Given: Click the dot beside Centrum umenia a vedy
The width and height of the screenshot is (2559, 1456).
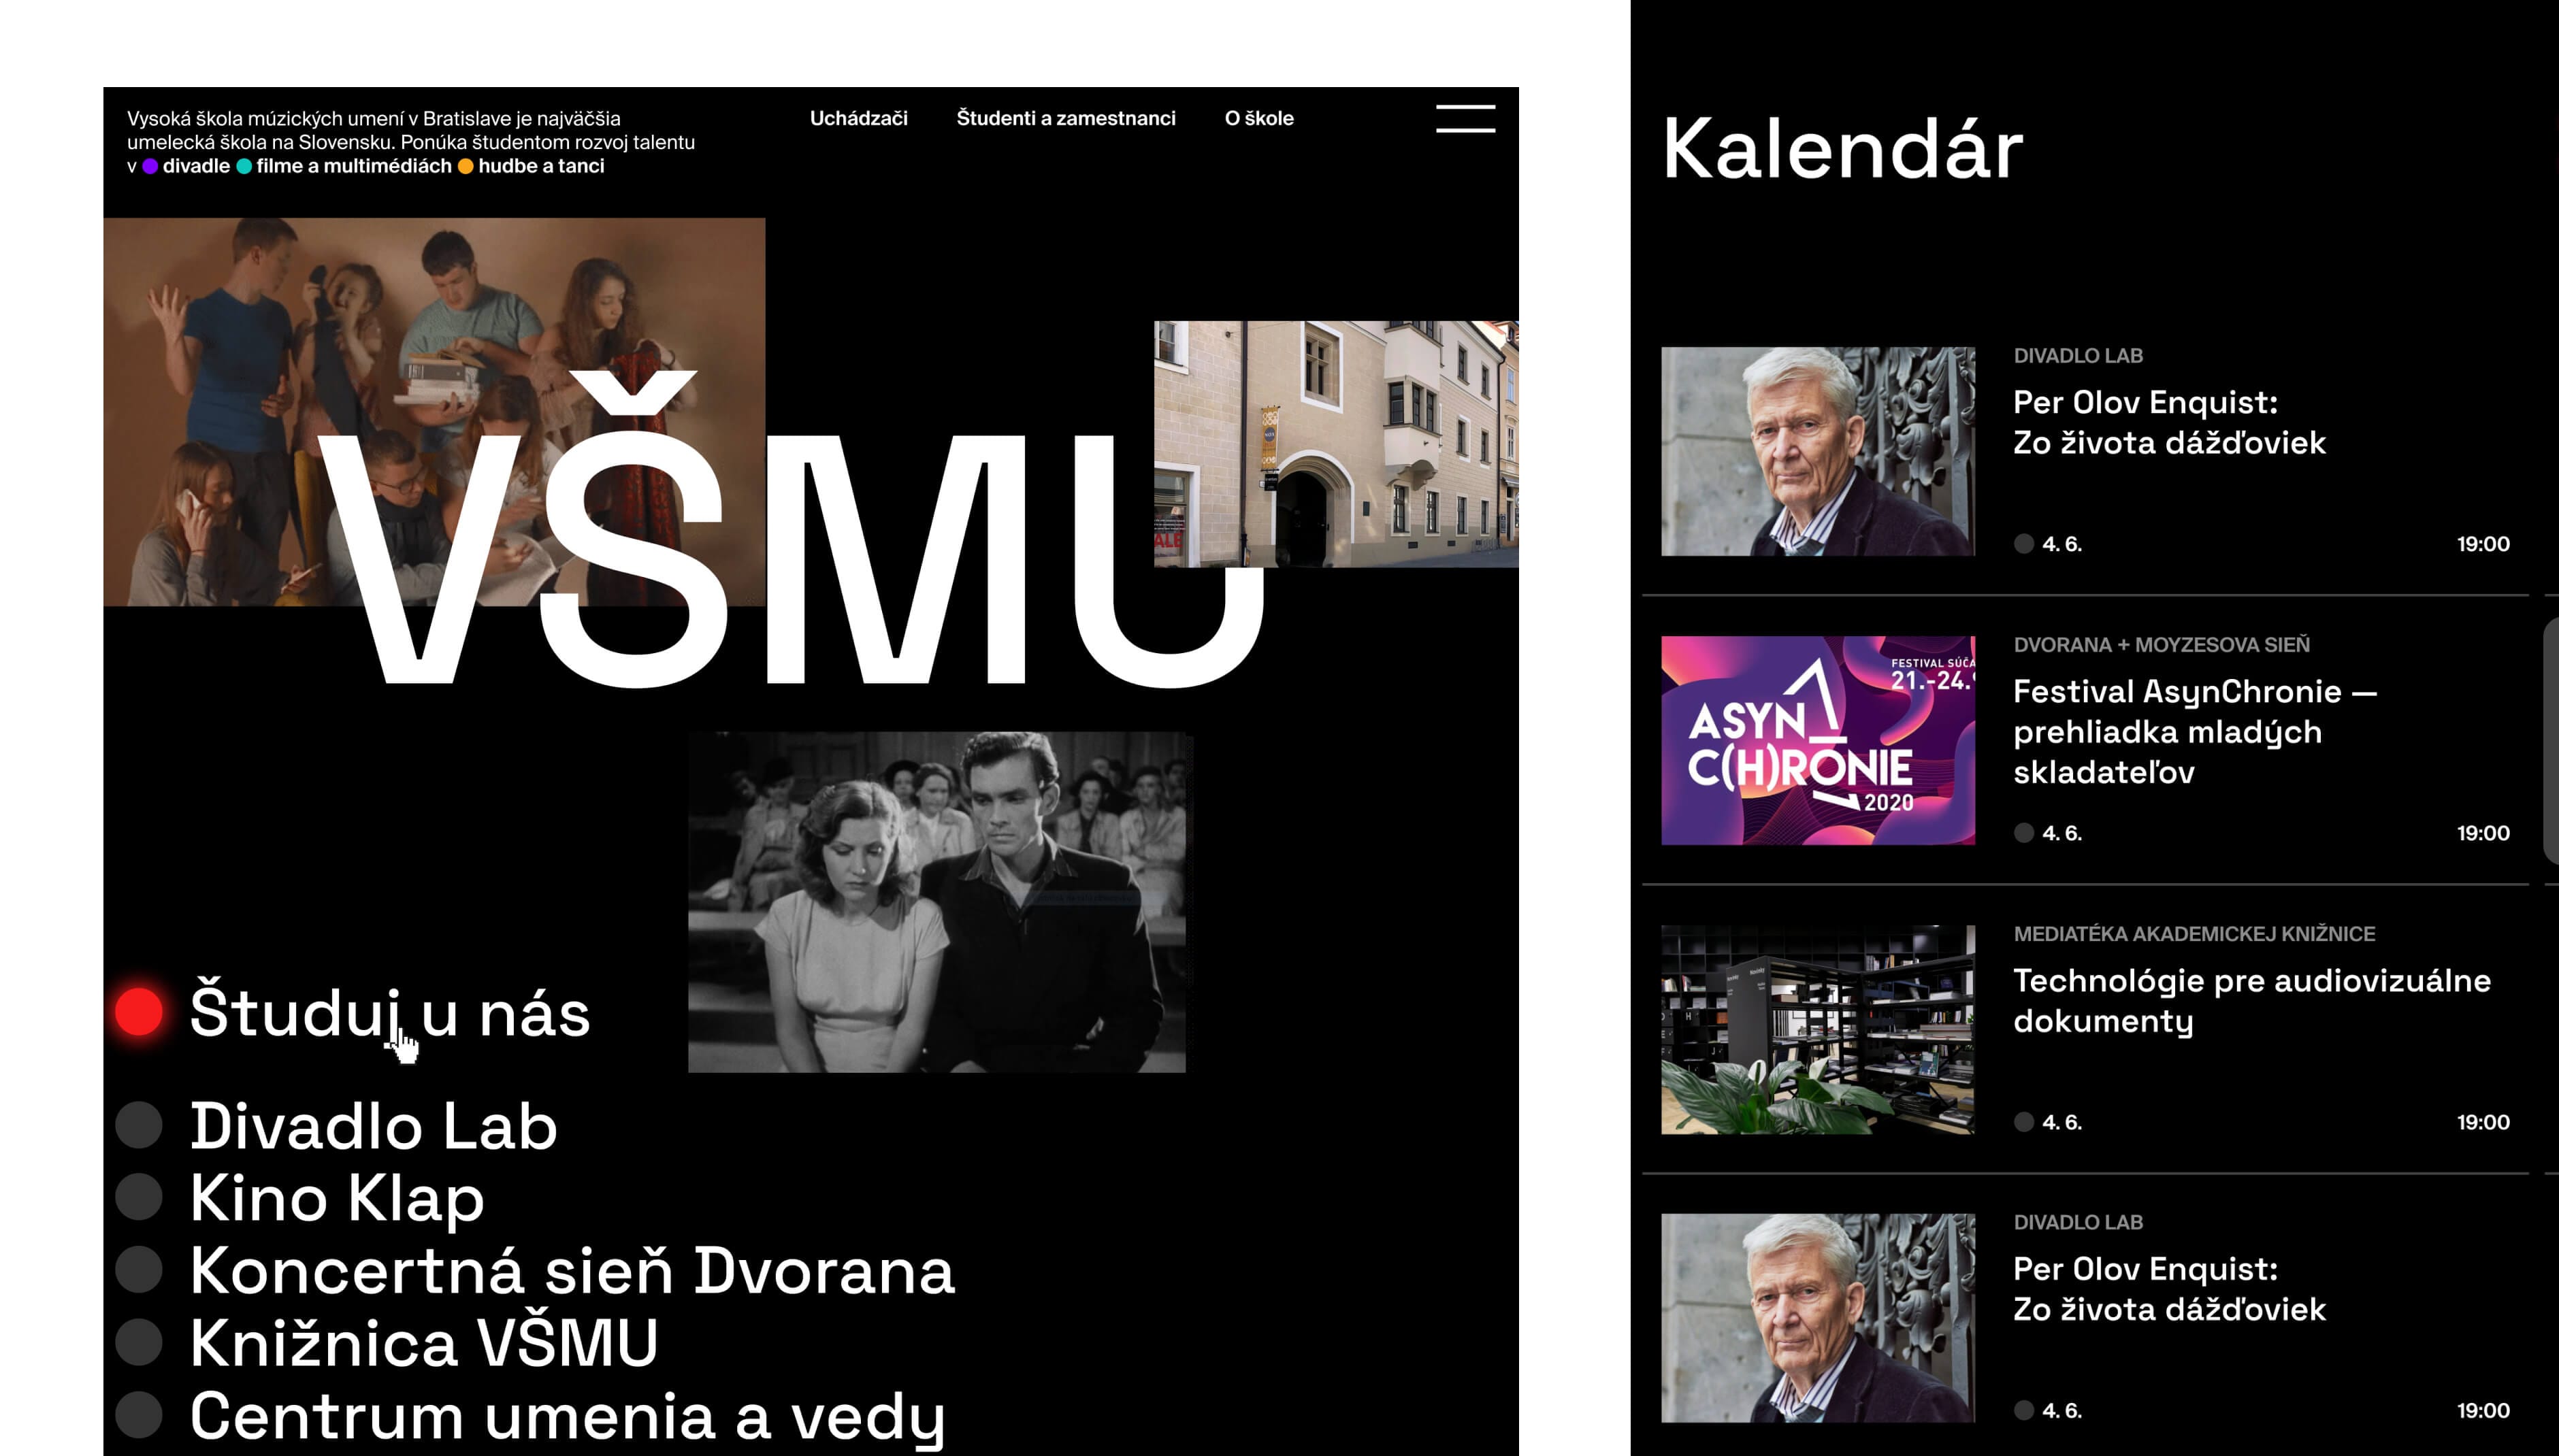Looking at the screenshot, I should point(139,1414).
